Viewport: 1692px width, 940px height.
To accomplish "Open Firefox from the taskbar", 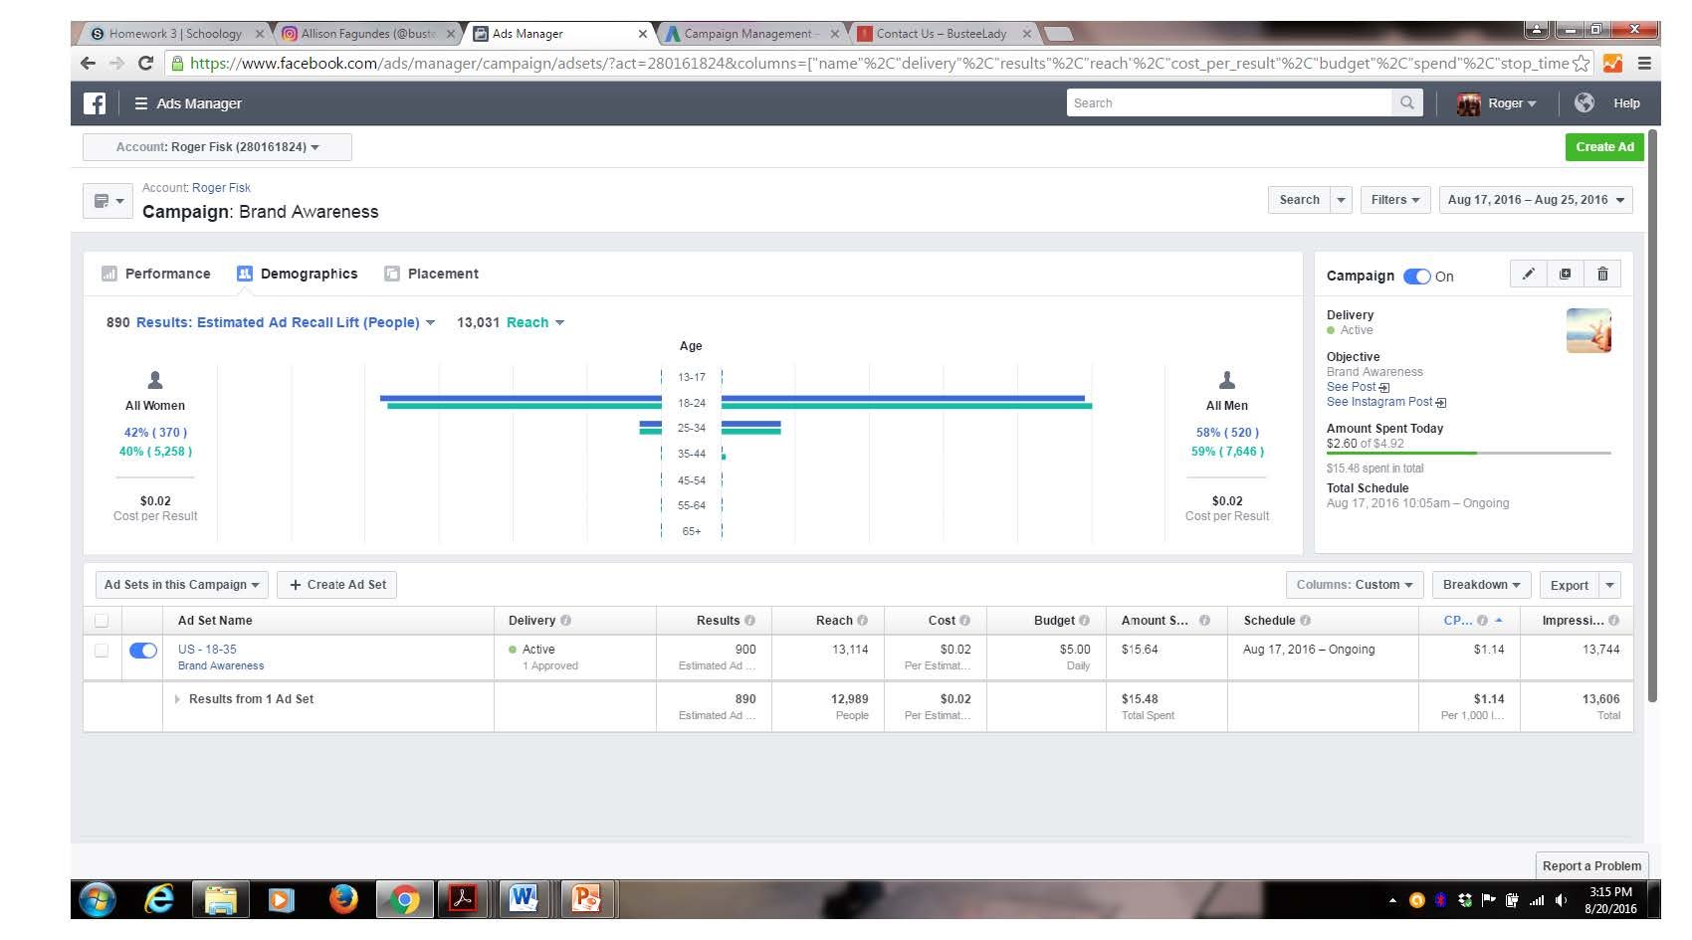I will 343,899.
